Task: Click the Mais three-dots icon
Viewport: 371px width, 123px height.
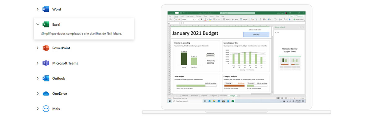Action: [x=46, y=109]
